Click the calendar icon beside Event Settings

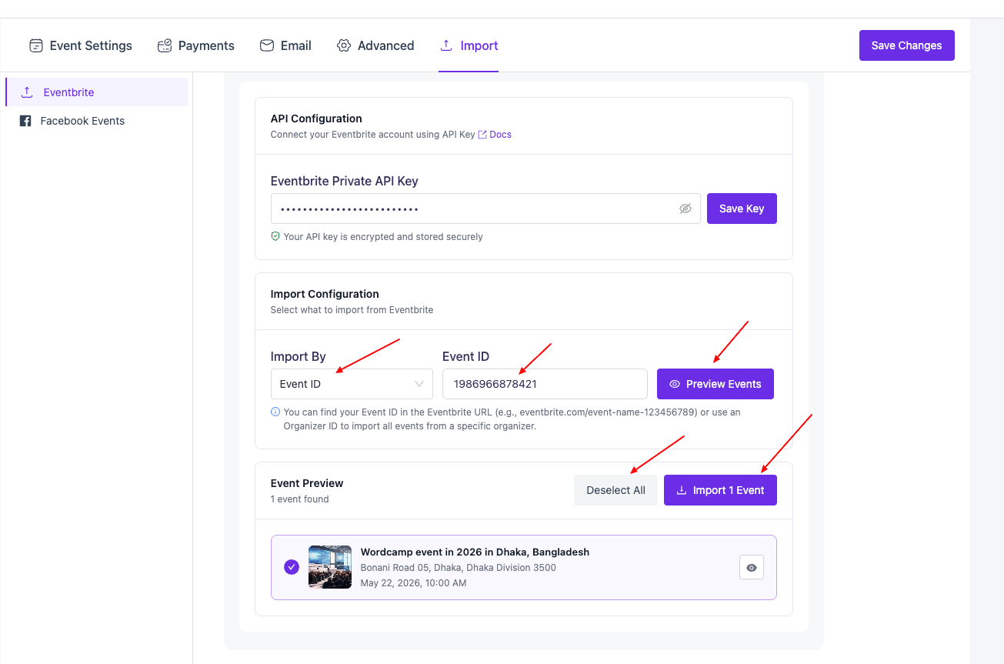click(36, 45)
